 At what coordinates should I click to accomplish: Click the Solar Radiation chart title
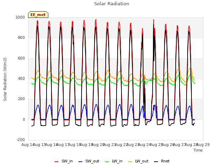tap(112, 4)
